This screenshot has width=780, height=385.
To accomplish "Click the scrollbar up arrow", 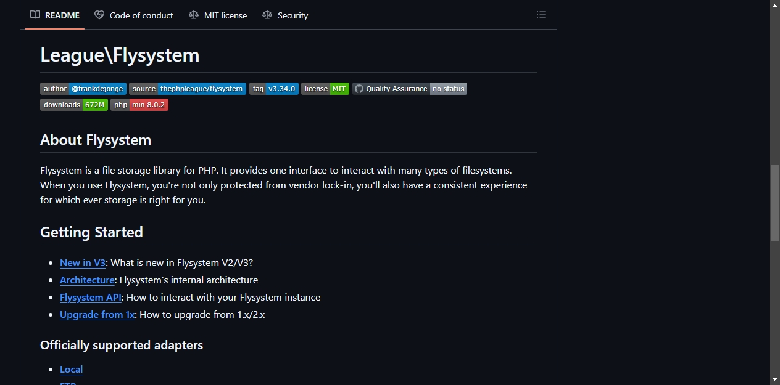I will 774,5.
